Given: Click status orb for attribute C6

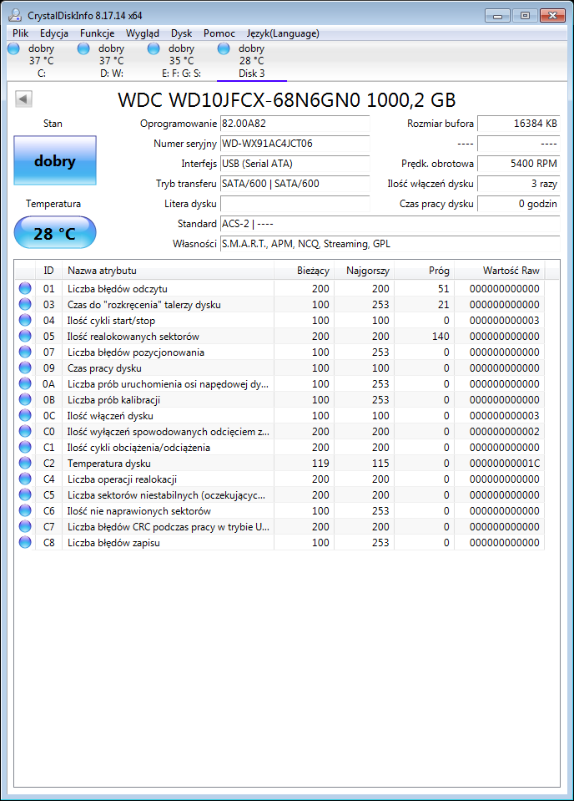Looking at the screenshot, I should [x=25, y=509].
